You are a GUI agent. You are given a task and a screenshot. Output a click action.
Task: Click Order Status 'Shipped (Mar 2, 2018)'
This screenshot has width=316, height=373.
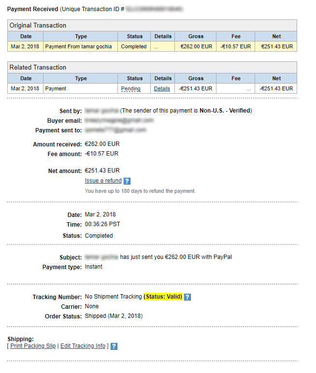pos(114,316)
